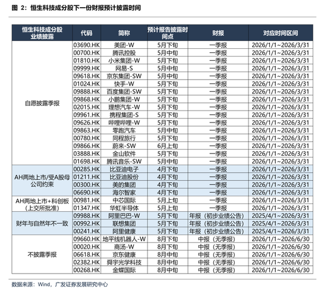Click stock code 06618.HK
Image resolution: width=327 pixels, height=292 pixels.
[x=87, y=255]
